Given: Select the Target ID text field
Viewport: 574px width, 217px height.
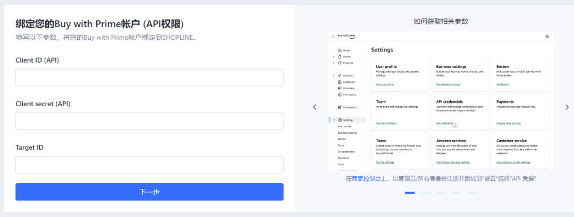Looking at the screenshot, I should point(149,165).
